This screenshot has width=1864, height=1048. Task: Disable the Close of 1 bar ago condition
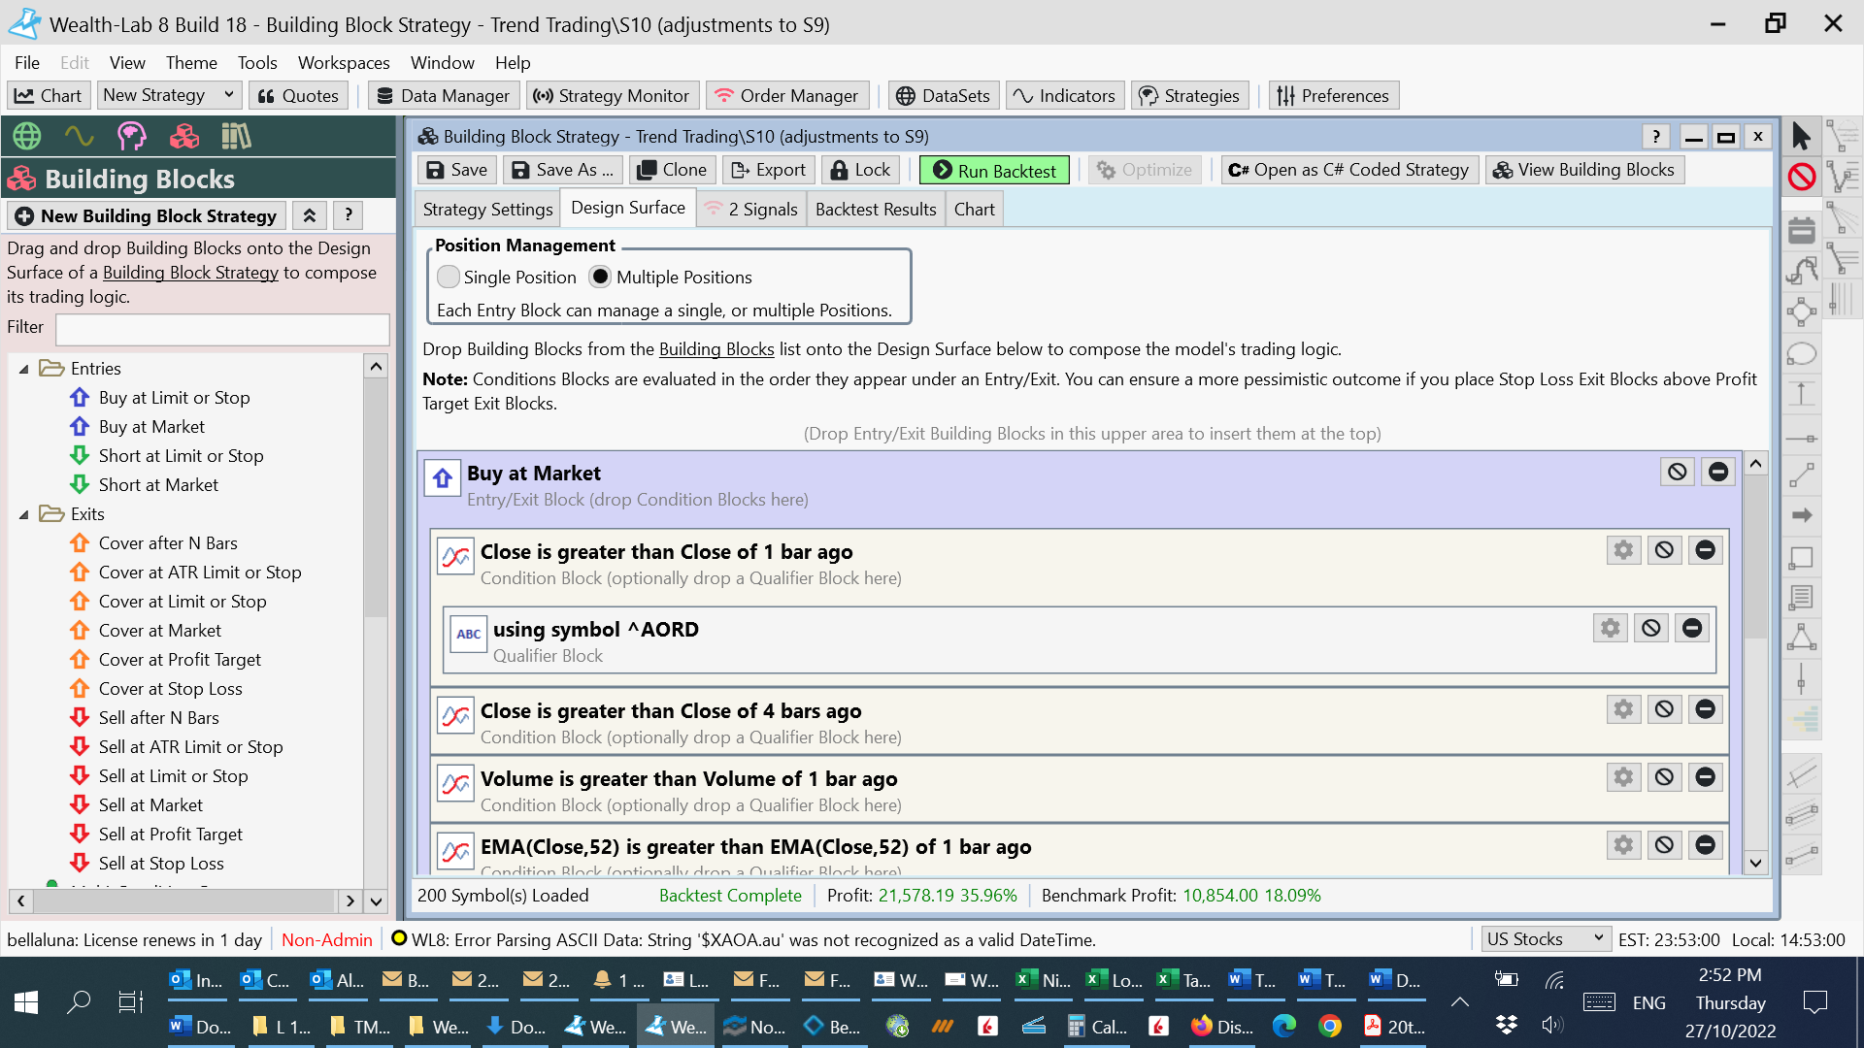(x=1664, y=550)
